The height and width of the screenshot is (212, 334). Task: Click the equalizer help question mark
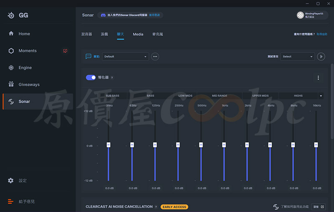(112, 78)
